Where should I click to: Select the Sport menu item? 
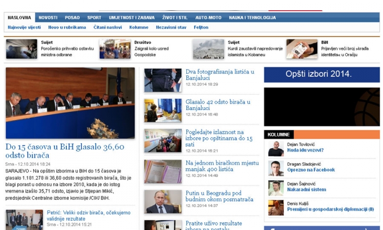pyautogui.click(x=94, y=17)
